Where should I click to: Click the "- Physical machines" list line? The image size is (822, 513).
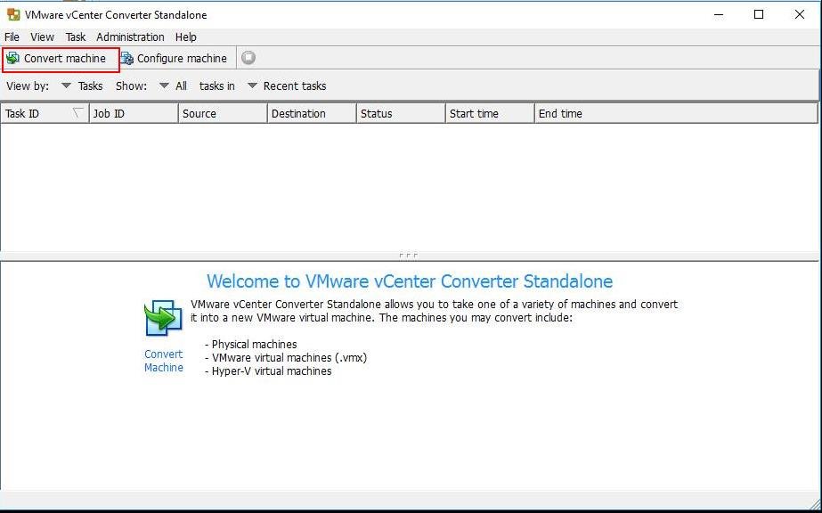pos(251,345)
